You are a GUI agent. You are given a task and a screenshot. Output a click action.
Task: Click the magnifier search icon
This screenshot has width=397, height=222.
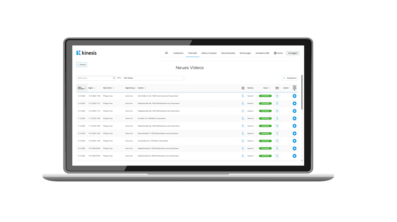114,78
